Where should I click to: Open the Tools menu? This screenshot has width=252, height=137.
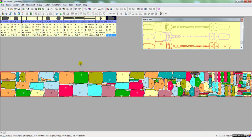click(71, 5)
